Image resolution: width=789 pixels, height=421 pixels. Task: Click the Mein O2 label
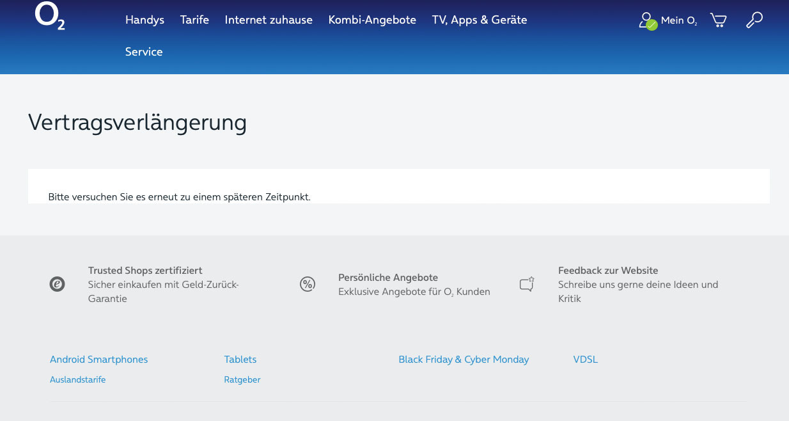pos(679,20)
